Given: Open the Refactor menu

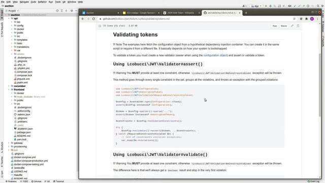Looking at the screenshot, I should [42, 2].
